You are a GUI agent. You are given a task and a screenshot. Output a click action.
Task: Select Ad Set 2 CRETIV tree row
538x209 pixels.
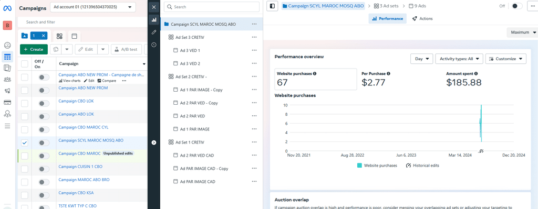[212, 76]
